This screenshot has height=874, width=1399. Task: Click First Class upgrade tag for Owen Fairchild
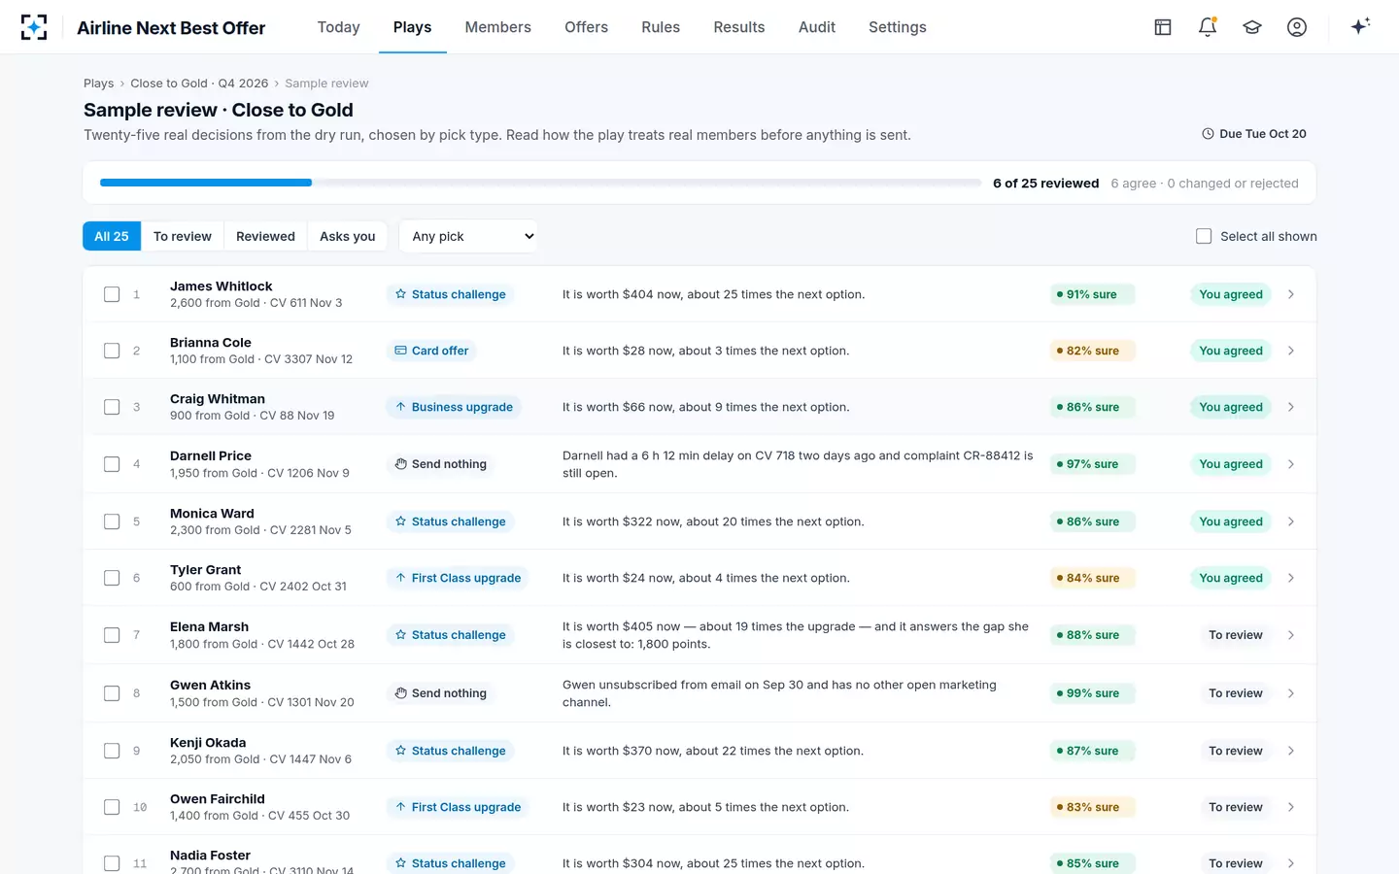point(458,807)
